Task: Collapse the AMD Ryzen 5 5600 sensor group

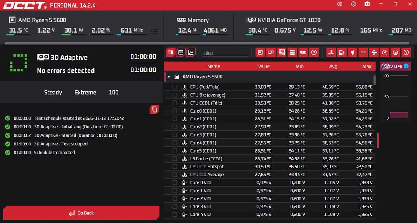Action: pyautogui.click(x=168, y=77)
